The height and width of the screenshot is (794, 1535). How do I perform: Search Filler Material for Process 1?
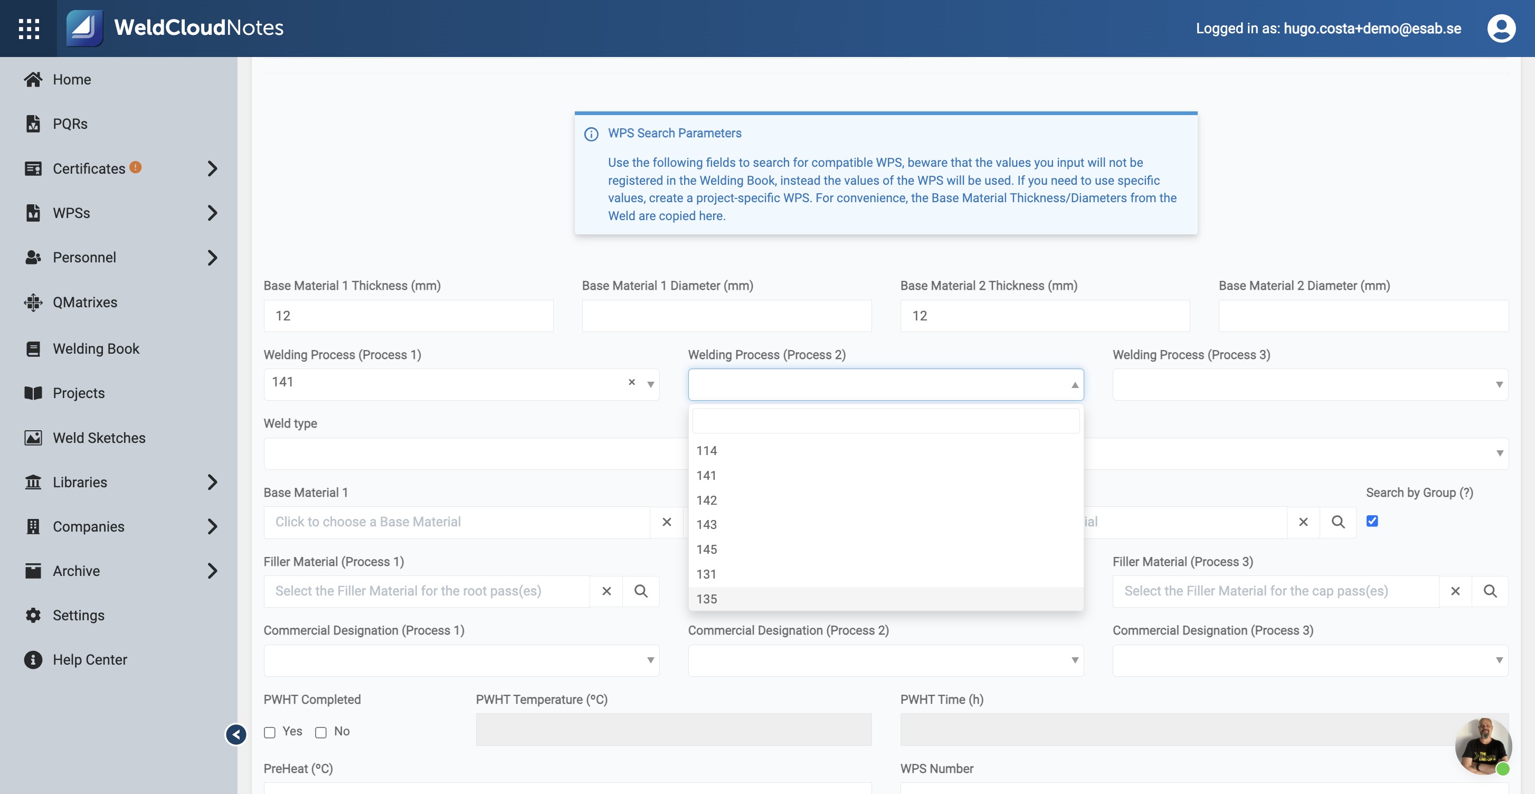point(641,591)
